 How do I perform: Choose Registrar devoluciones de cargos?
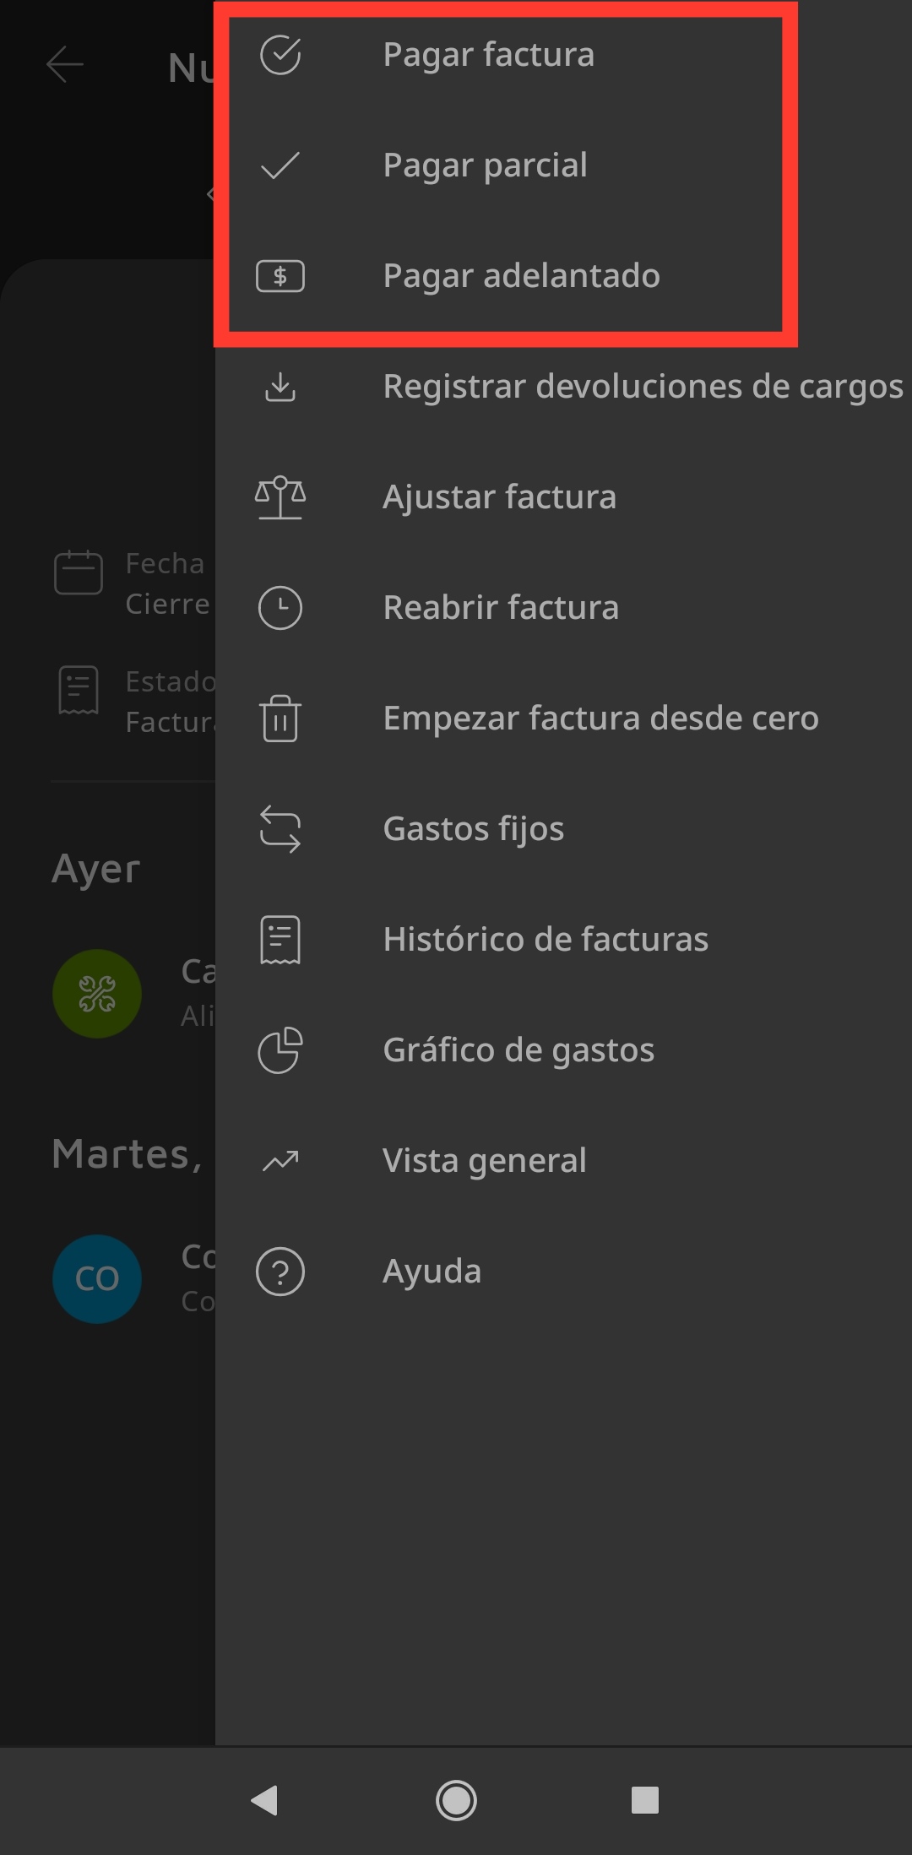pos(642,387)
